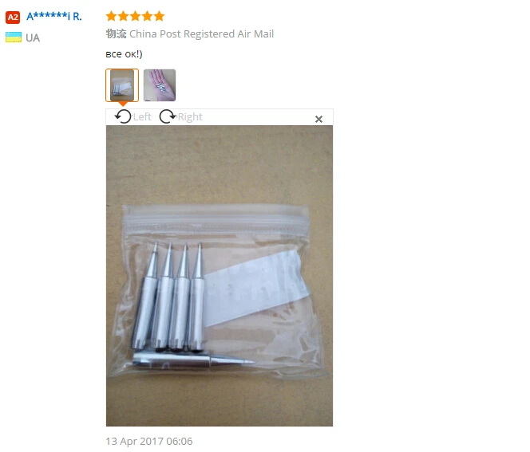
Task: Click the review comment все ок!)
Action: [124, 54]
